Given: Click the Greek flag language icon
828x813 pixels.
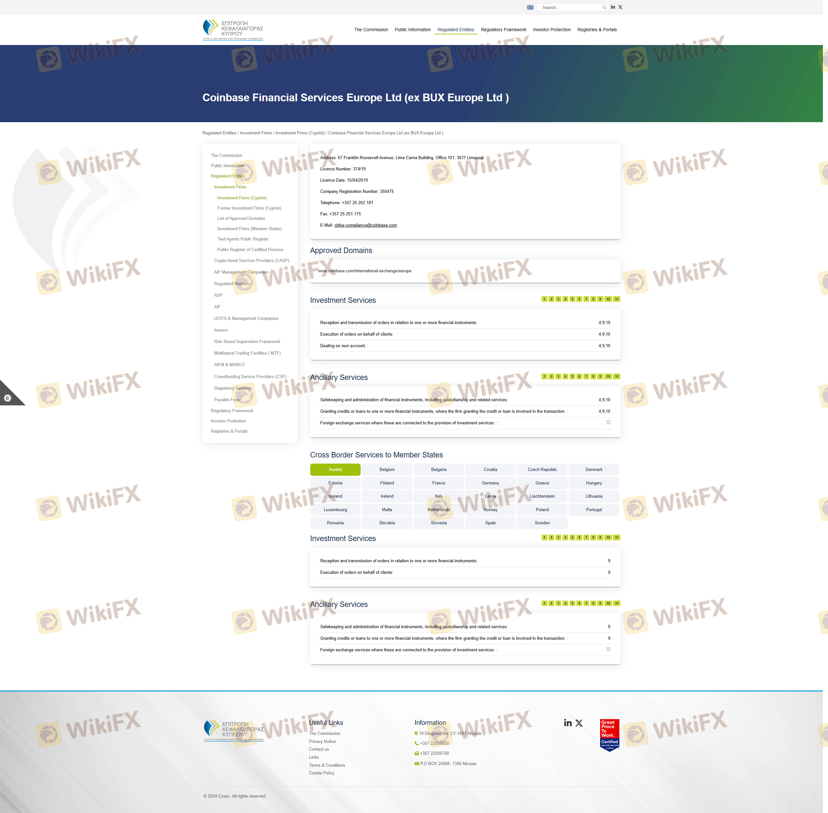Looking at the screenshot, I should click(530, 7).
